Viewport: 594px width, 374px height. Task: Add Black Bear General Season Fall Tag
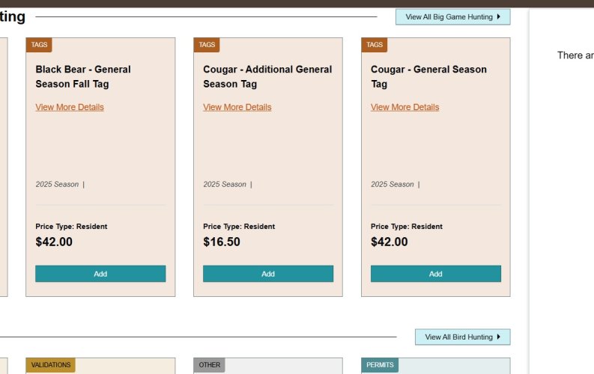pos(100,274)
